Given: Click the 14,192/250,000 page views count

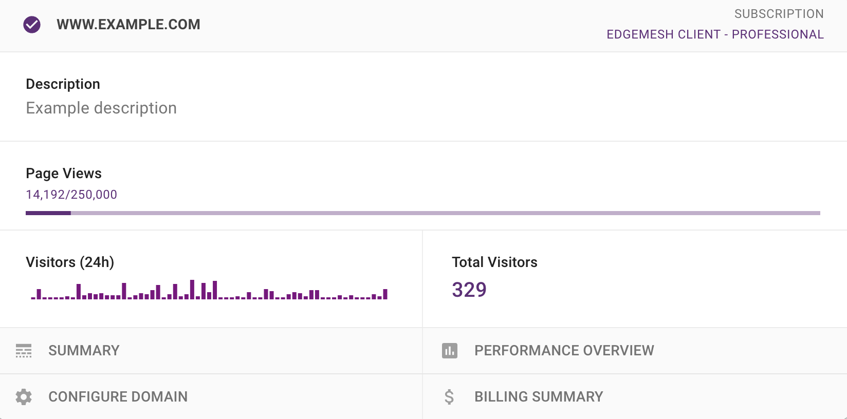Looking at the screenshot, I should (x=71, y=195).
